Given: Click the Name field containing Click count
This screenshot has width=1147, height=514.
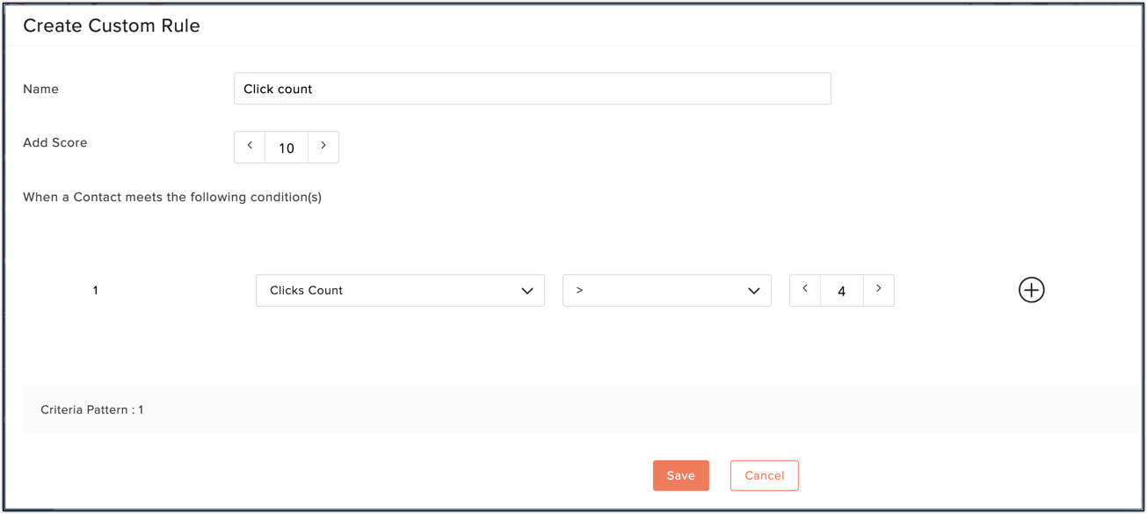Looking at the screenshot, I should pos(533,89).
